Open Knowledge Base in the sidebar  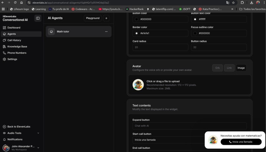(21, 46)
